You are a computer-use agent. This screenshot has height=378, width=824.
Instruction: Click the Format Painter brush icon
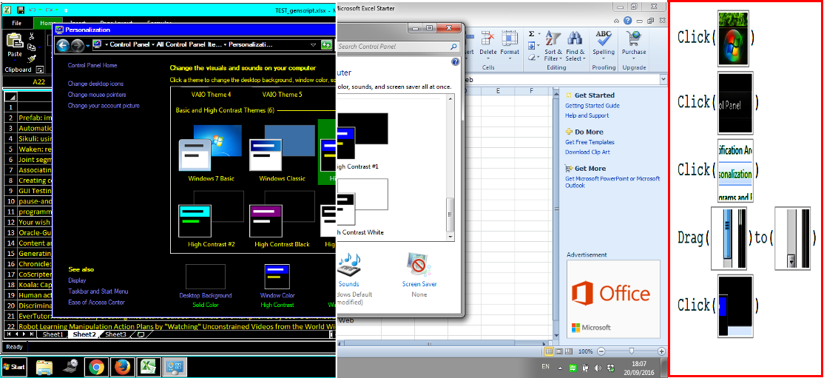click(x=33, y=59)
